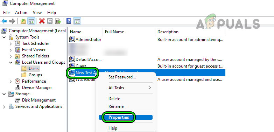Collapse the System Tools node
This screenshot has height=132, width=274.
[x=4, y=37]
